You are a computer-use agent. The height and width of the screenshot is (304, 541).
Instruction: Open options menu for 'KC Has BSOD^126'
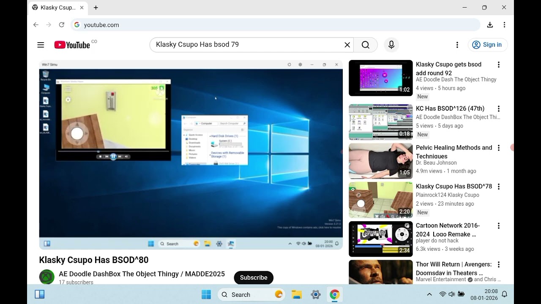(x=499, y=109)
